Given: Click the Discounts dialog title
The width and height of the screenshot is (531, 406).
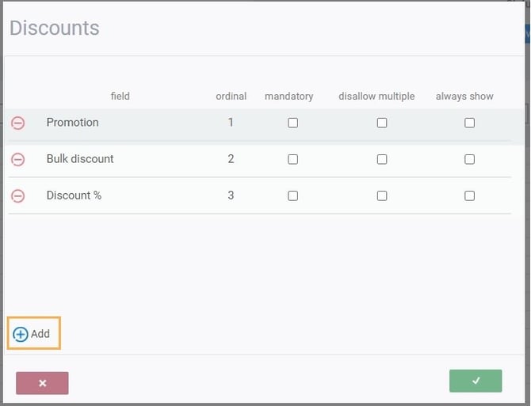Looking at the screenshot, I should (x=55, y=28).
